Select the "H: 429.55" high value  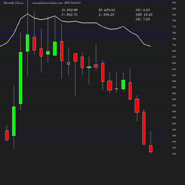tap(107, 10)
